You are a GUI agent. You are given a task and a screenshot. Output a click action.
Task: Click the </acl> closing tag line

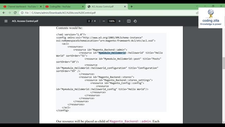pos(66,107)
